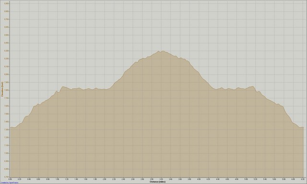Select the 'Distance (miles)' axis title
The image size is (307, 184).
pyautogui.click(x=157, y=182)
